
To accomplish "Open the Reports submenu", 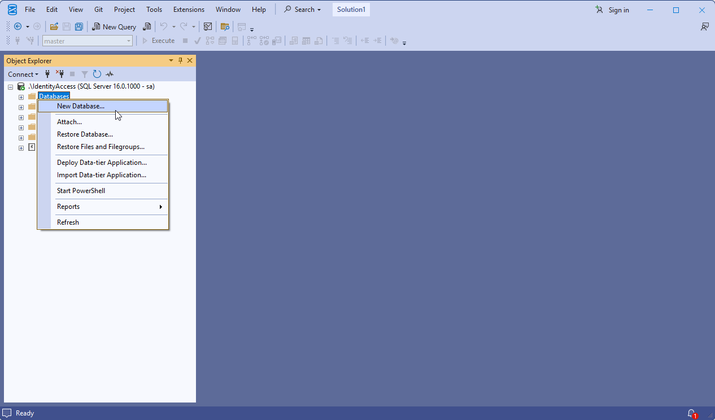I will pyautogui.click(x=103, y=207).
